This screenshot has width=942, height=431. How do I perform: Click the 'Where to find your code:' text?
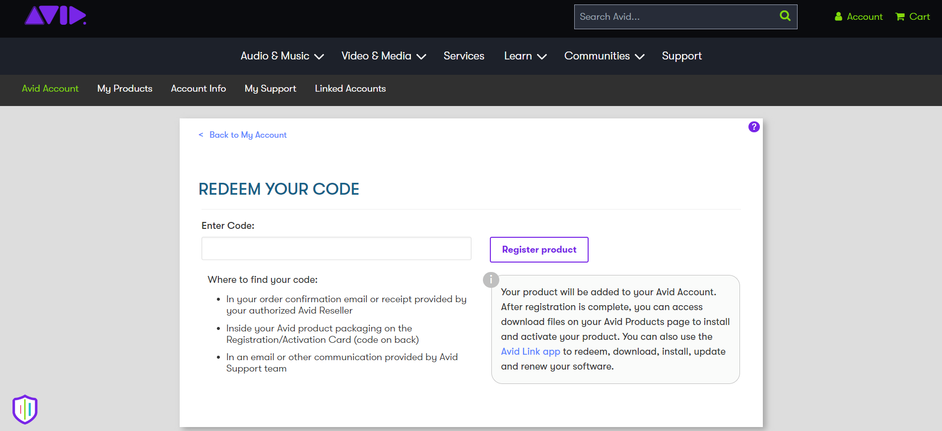tap(263, 280)
